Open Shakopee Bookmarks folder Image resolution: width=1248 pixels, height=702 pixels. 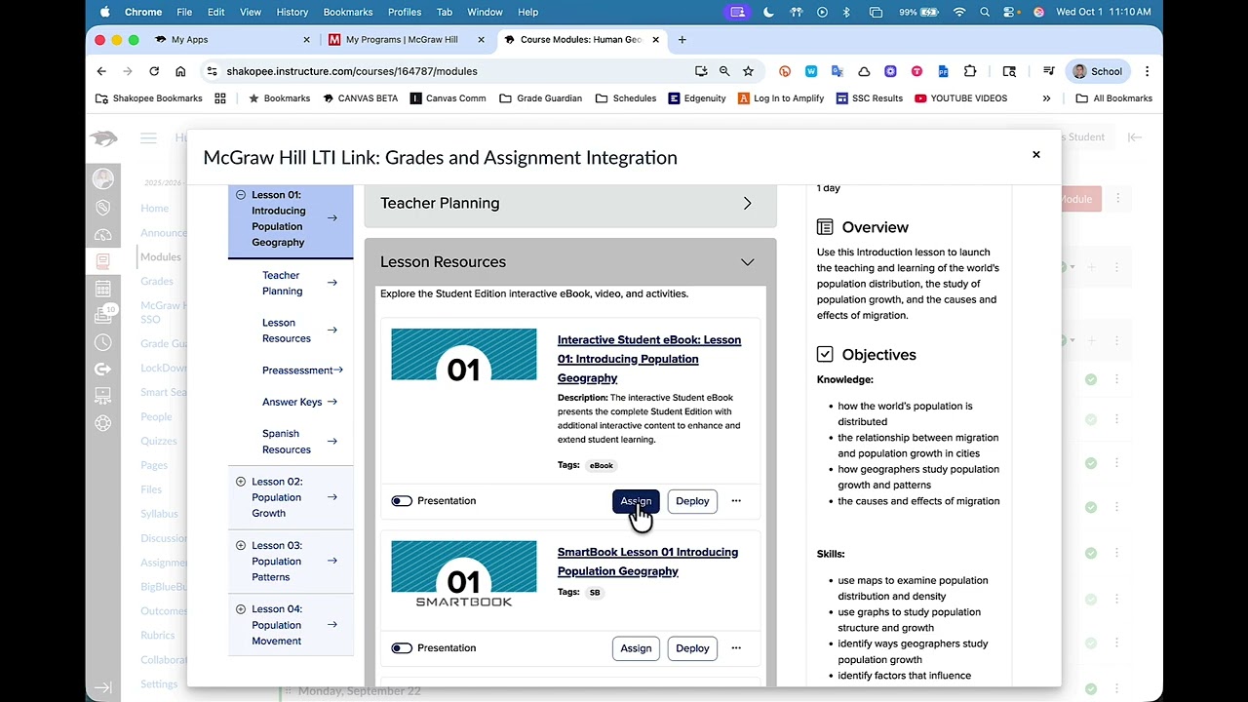[149, 98]
